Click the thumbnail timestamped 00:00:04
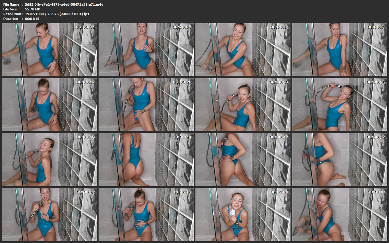The height and width of the screenshot is (243, 389). click(x=49, y=50)
